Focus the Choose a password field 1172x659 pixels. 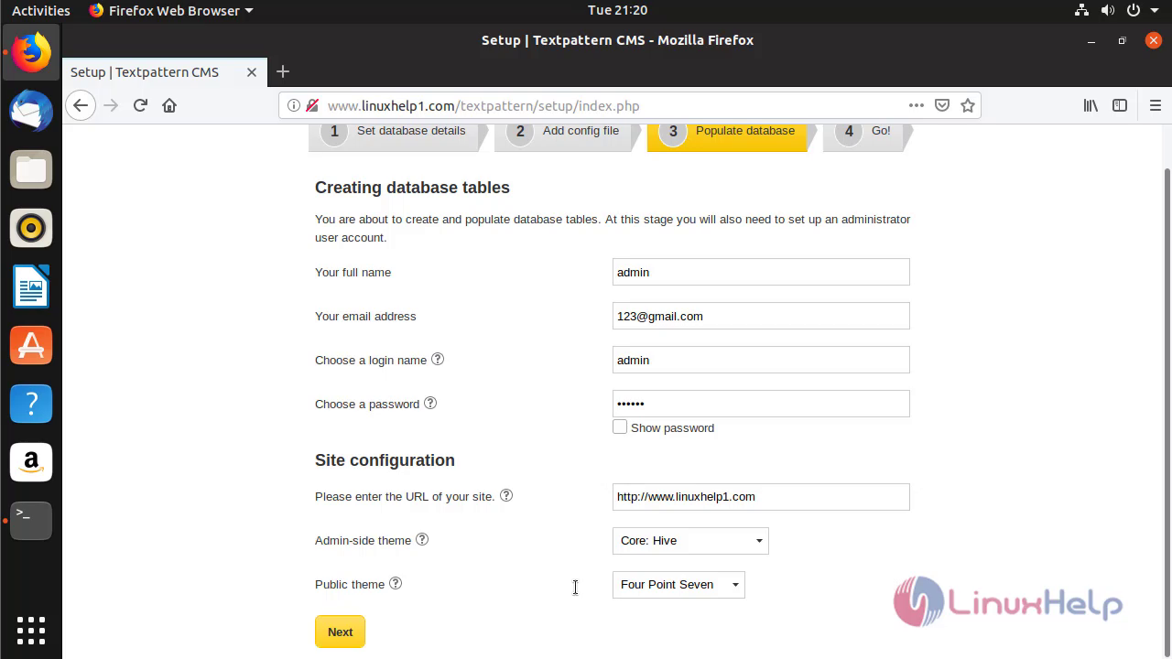click(761, 404)
